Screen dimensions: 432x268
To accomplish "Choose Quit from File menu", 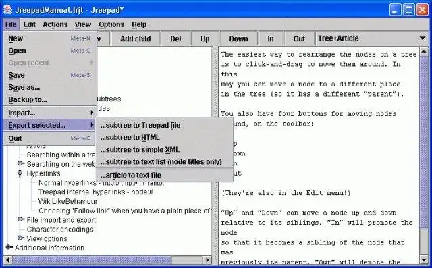I will (49, 138).
